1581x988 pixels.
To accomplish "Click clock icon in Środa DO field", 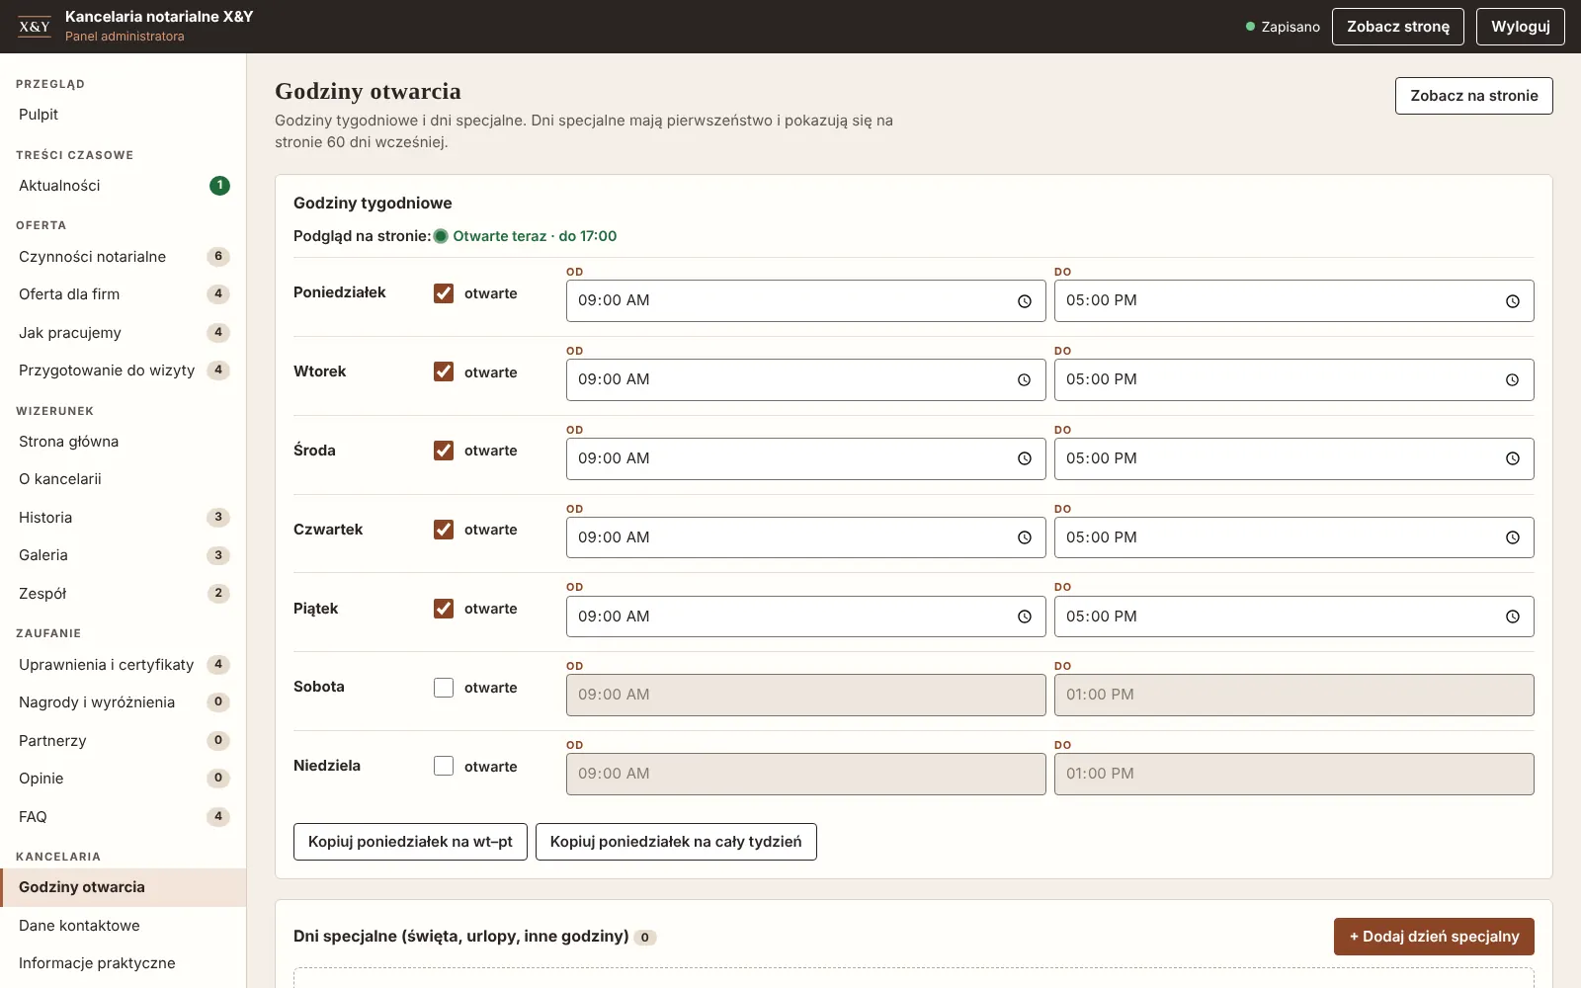I will click(1513, 458).
